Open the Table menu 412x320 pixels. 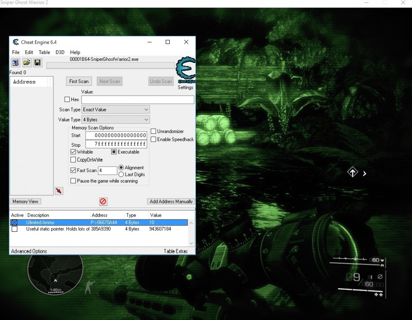(44, 52)
